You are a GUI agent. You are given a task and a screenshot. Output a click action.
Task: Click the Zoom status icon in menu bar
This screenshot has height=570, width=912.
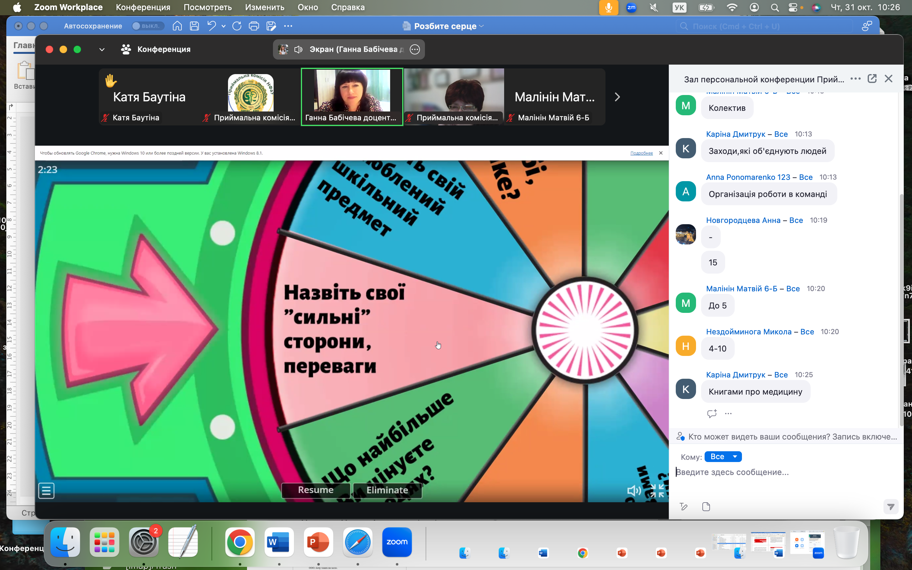coord(631,7)
